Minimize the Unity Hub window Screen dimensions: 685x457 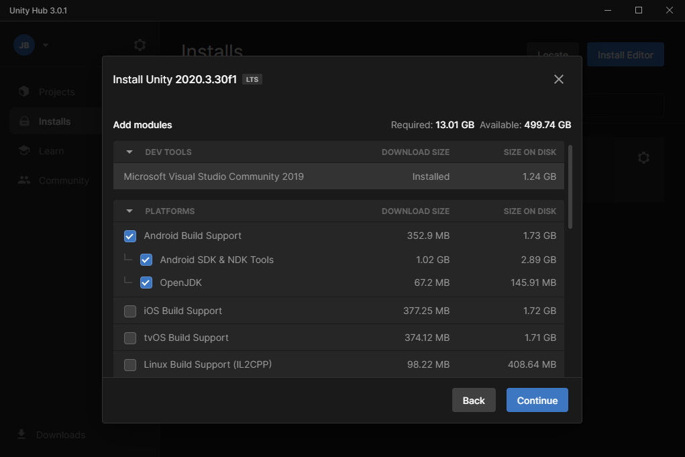[x=608, y=10]
